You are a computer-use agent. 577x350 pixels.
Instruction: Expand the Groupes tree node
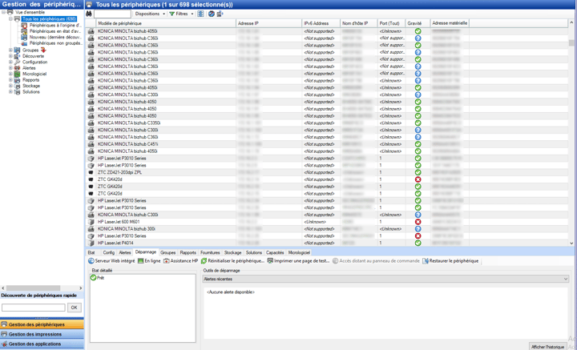(x=10, y=50)
